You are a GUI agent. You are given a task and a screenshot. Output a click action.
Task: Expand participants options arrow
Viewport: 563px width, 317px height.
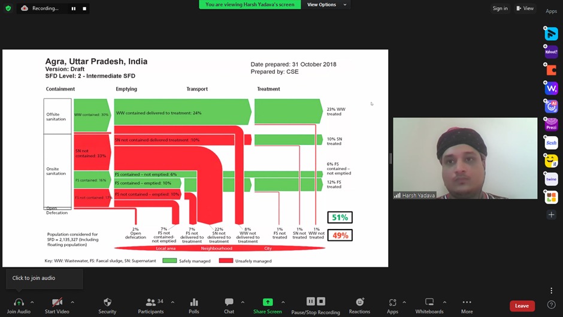(172, 302)
